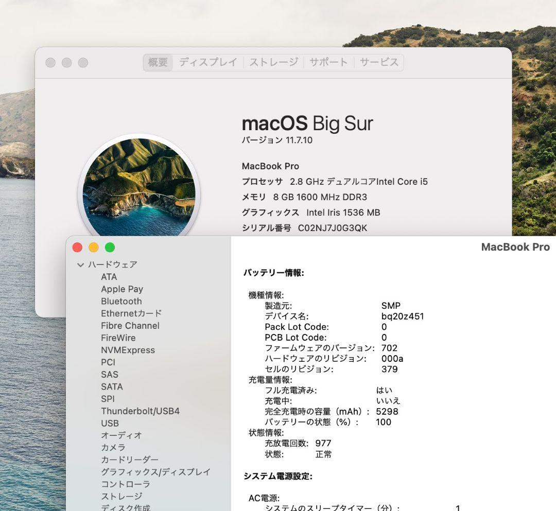Screen dimensions: 556x511
Task: Select ATA in the hardware sidebar
Action: (109, 277)
